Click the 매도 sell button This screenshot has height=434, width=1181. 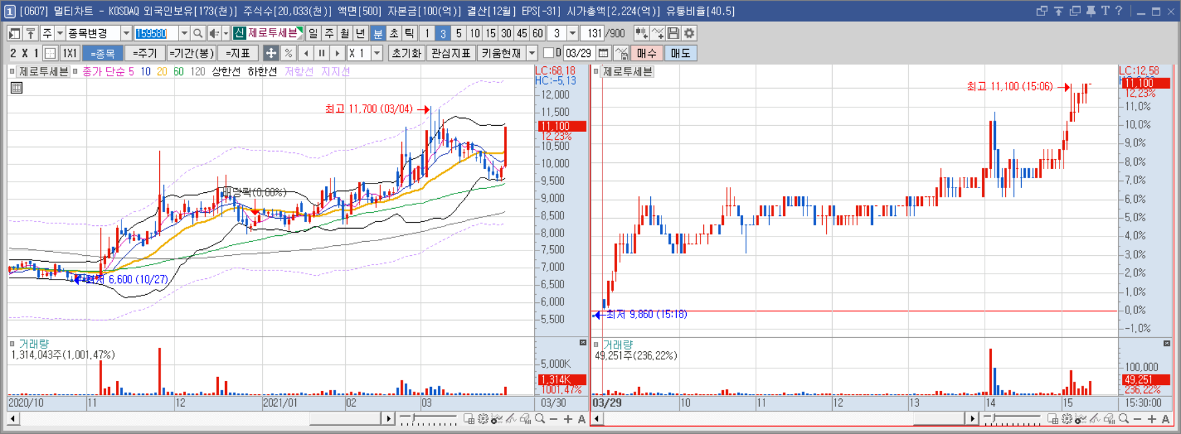click(680, 53)
